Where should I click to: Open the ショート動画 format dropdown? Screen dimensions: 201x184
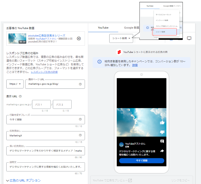(121, 38)
